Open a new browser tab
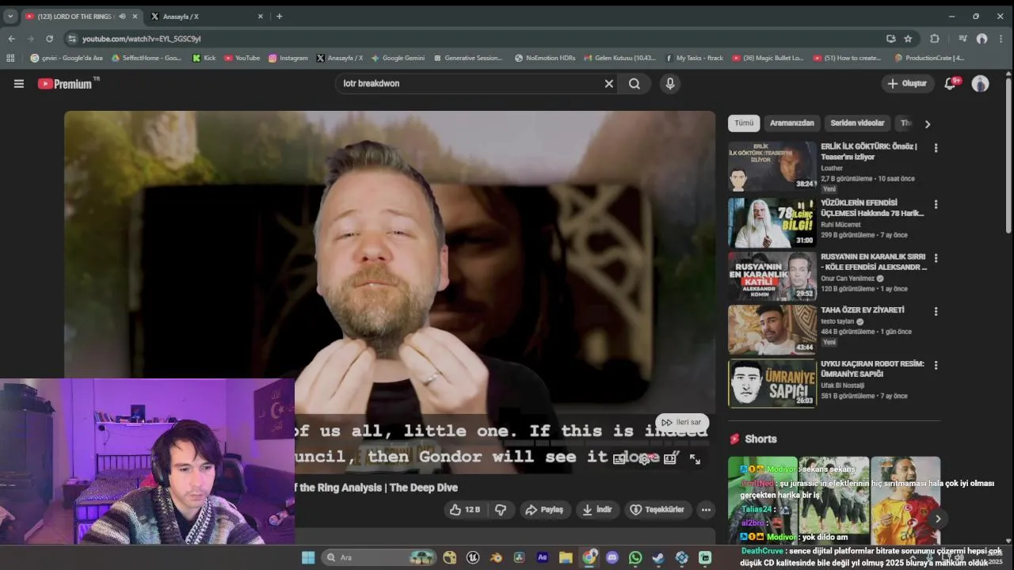Viewport: 1014px width, 570px height. [279, 16]
